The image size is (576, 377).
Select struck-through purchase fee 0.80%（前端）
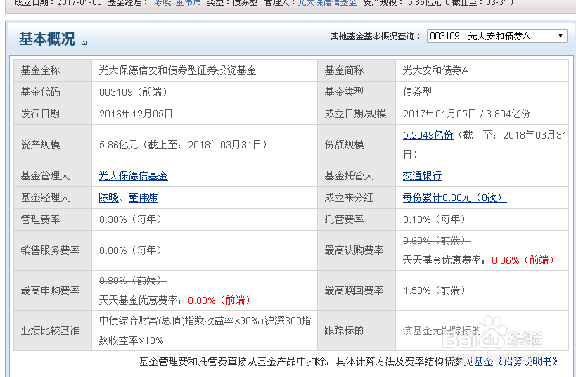pos(133,281)
